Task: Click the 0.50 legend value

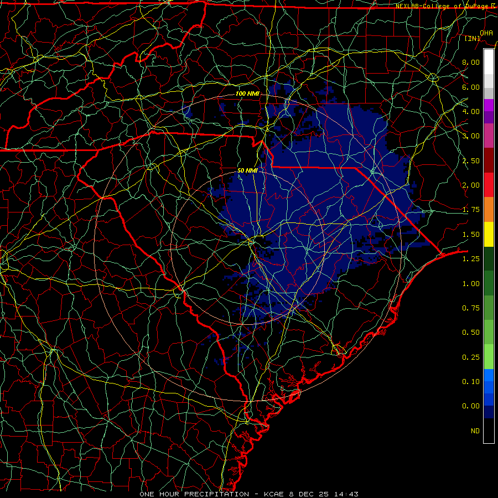Action: 471,333
